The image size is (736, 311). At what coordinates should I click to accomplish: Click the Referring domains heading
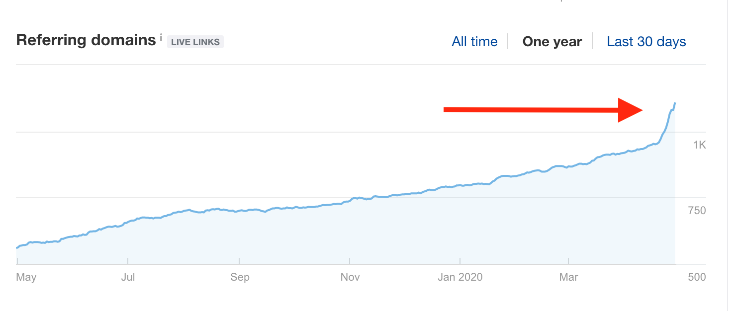[86, 40]
